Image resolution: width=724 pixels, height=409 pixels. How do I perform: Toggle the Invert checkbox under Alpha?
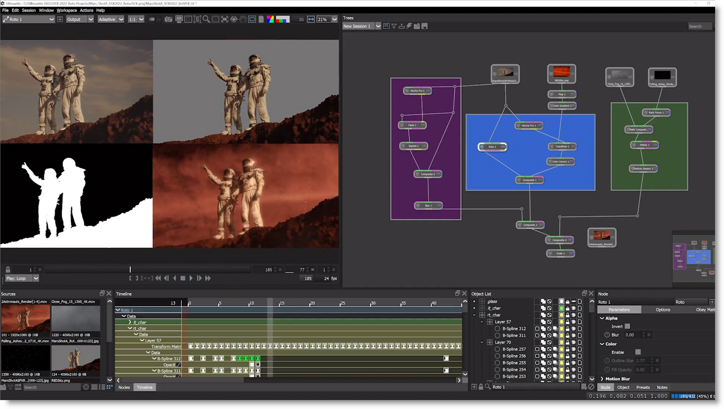[x=627, y=326]
